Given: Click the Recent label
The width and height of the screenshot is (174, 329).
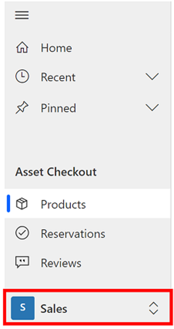Looking at the screenshot, I should pos(58,77).
